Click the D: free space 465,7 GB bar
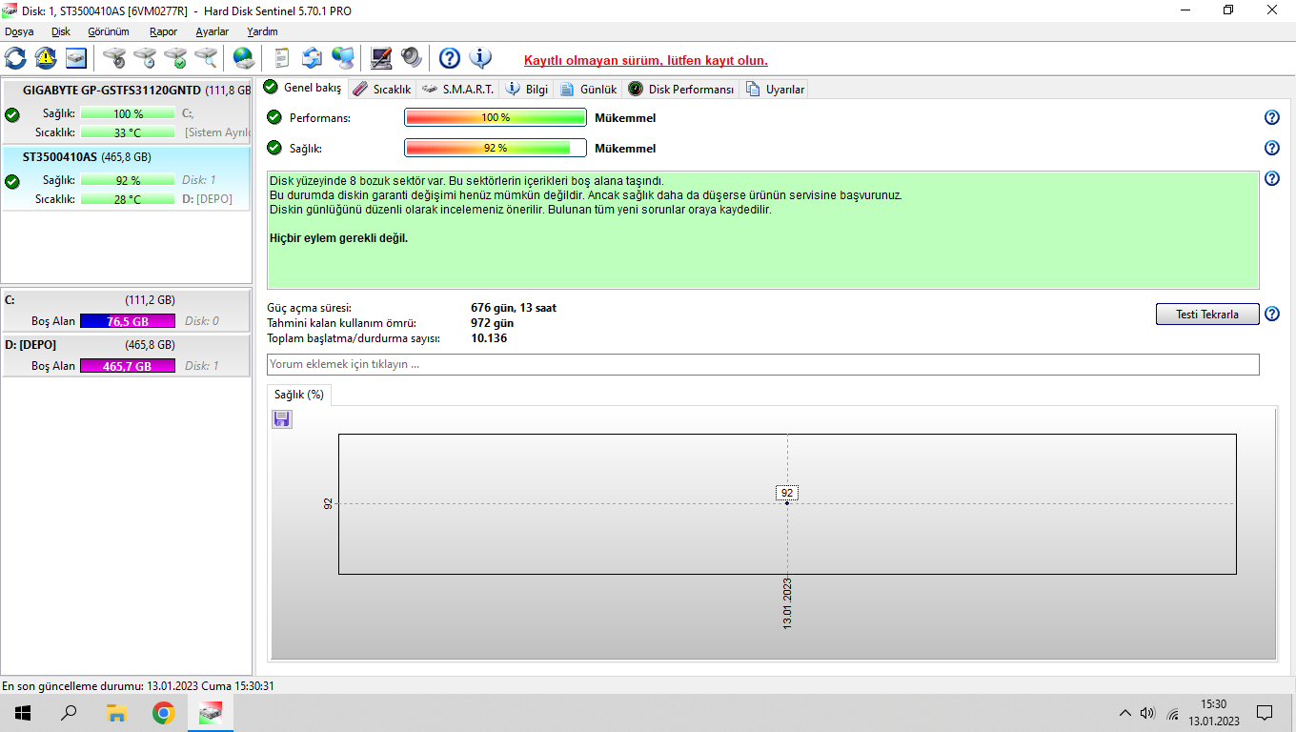1296x732 pixels. (x=128, y=366)
